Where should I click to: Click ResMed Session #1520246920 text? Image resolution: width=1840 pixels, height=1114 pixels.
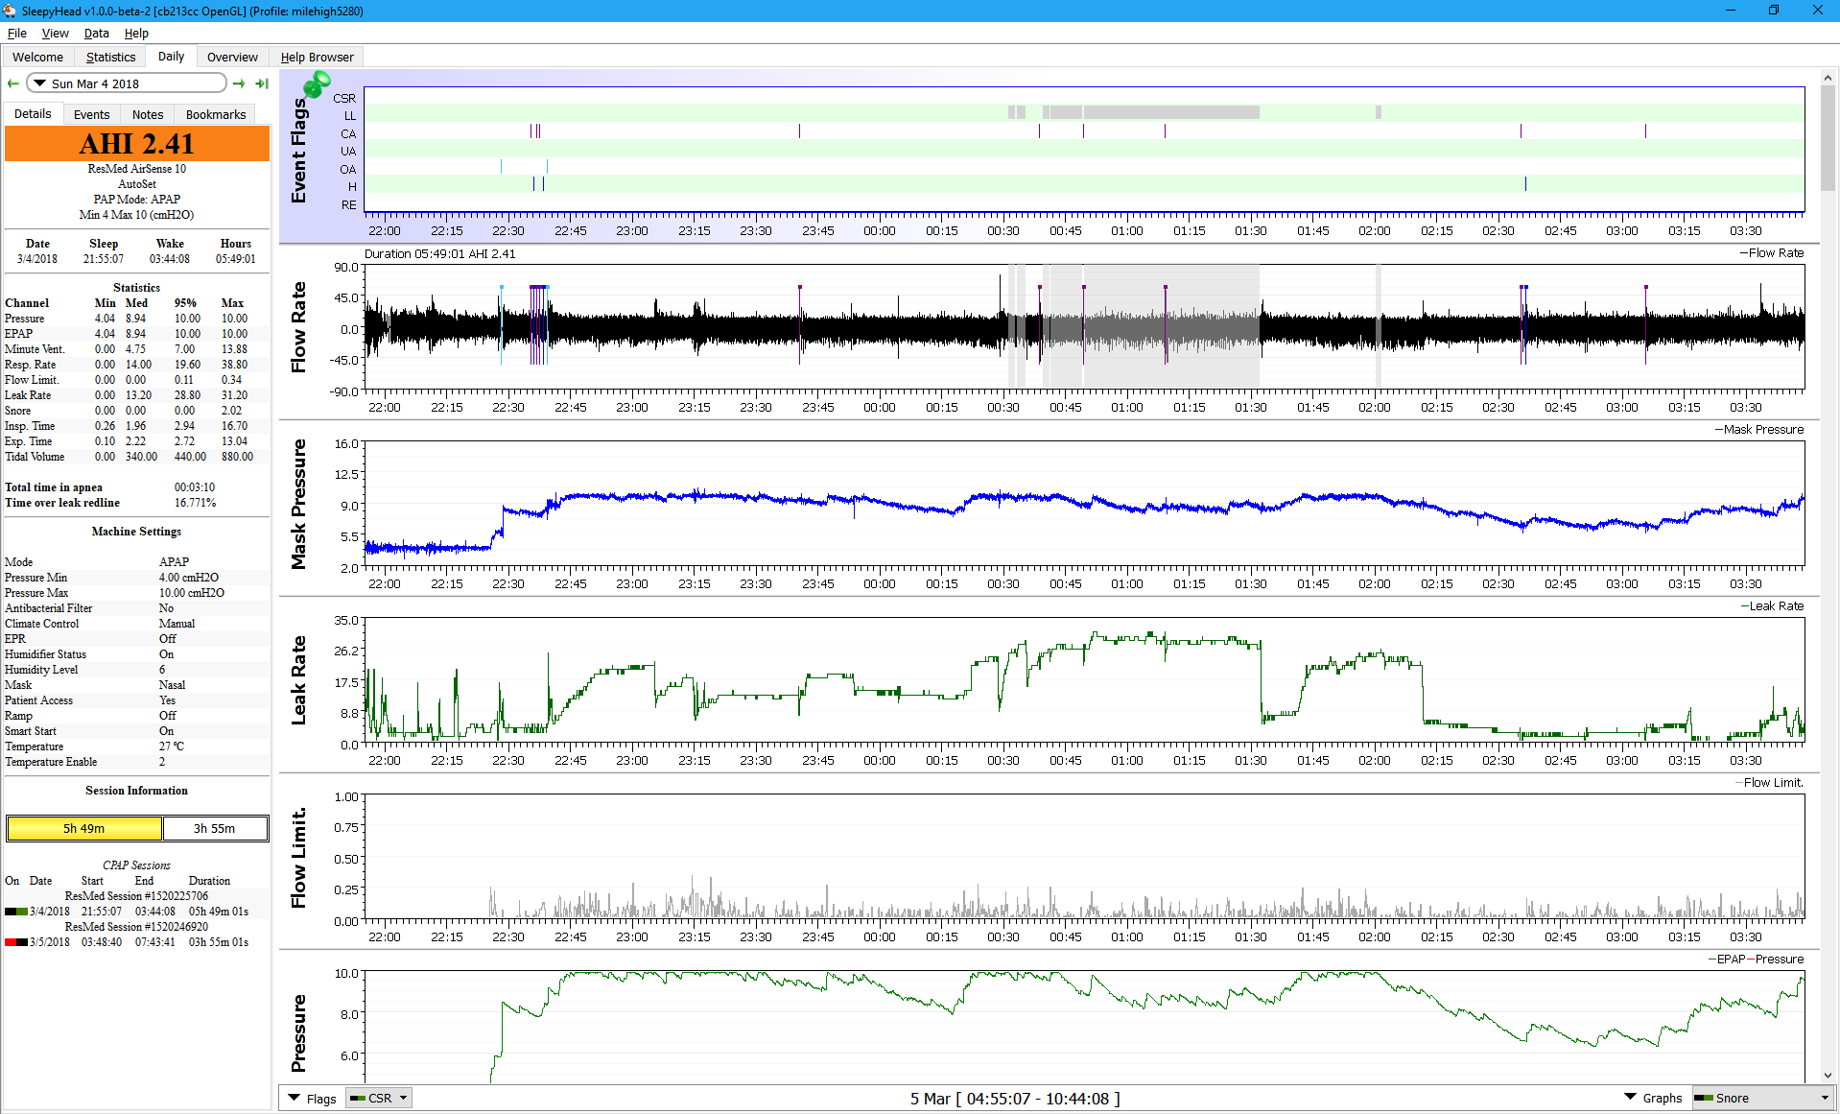click(x=136, y=927)
